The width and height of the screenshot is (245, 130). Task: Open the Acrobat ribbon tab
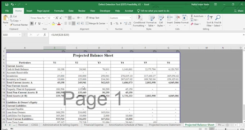click(129, 11)
